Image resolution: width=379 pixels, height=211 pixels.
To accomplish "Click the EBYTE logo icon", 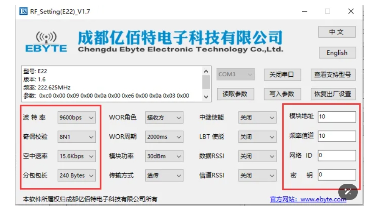I will 46,42.
